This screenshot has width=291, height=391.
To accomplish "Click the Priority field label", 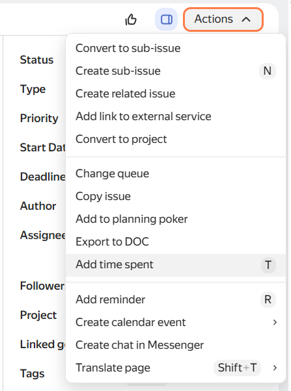I will (x=39, y=118).
